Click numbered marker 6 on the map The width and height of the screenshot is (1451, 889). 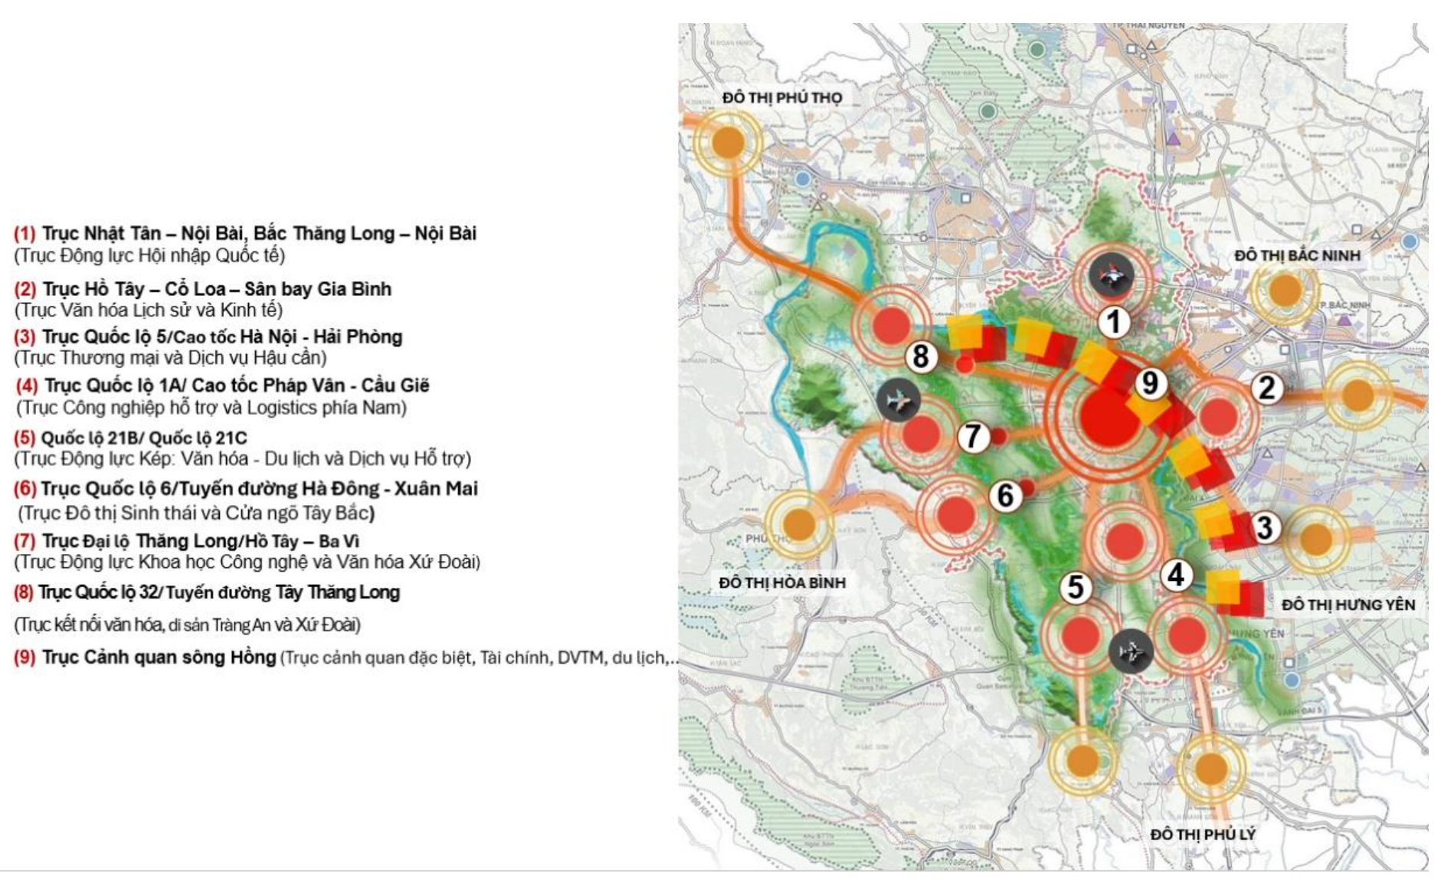pyautogui.click(x=1005, y=496)
